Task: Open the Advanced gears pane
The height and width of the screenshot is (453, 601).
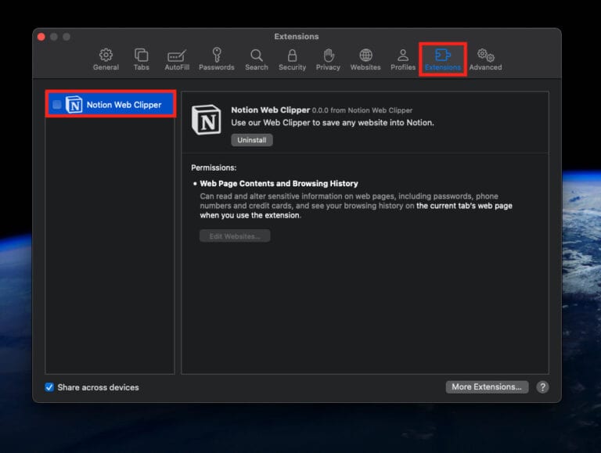Action: tap(485, 59)
